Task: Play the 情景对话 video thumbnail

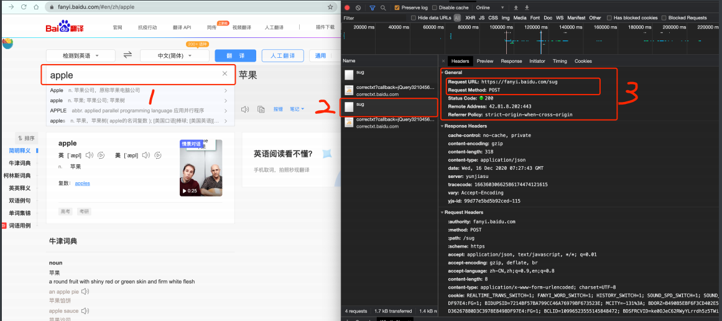Action: point(201,167)
